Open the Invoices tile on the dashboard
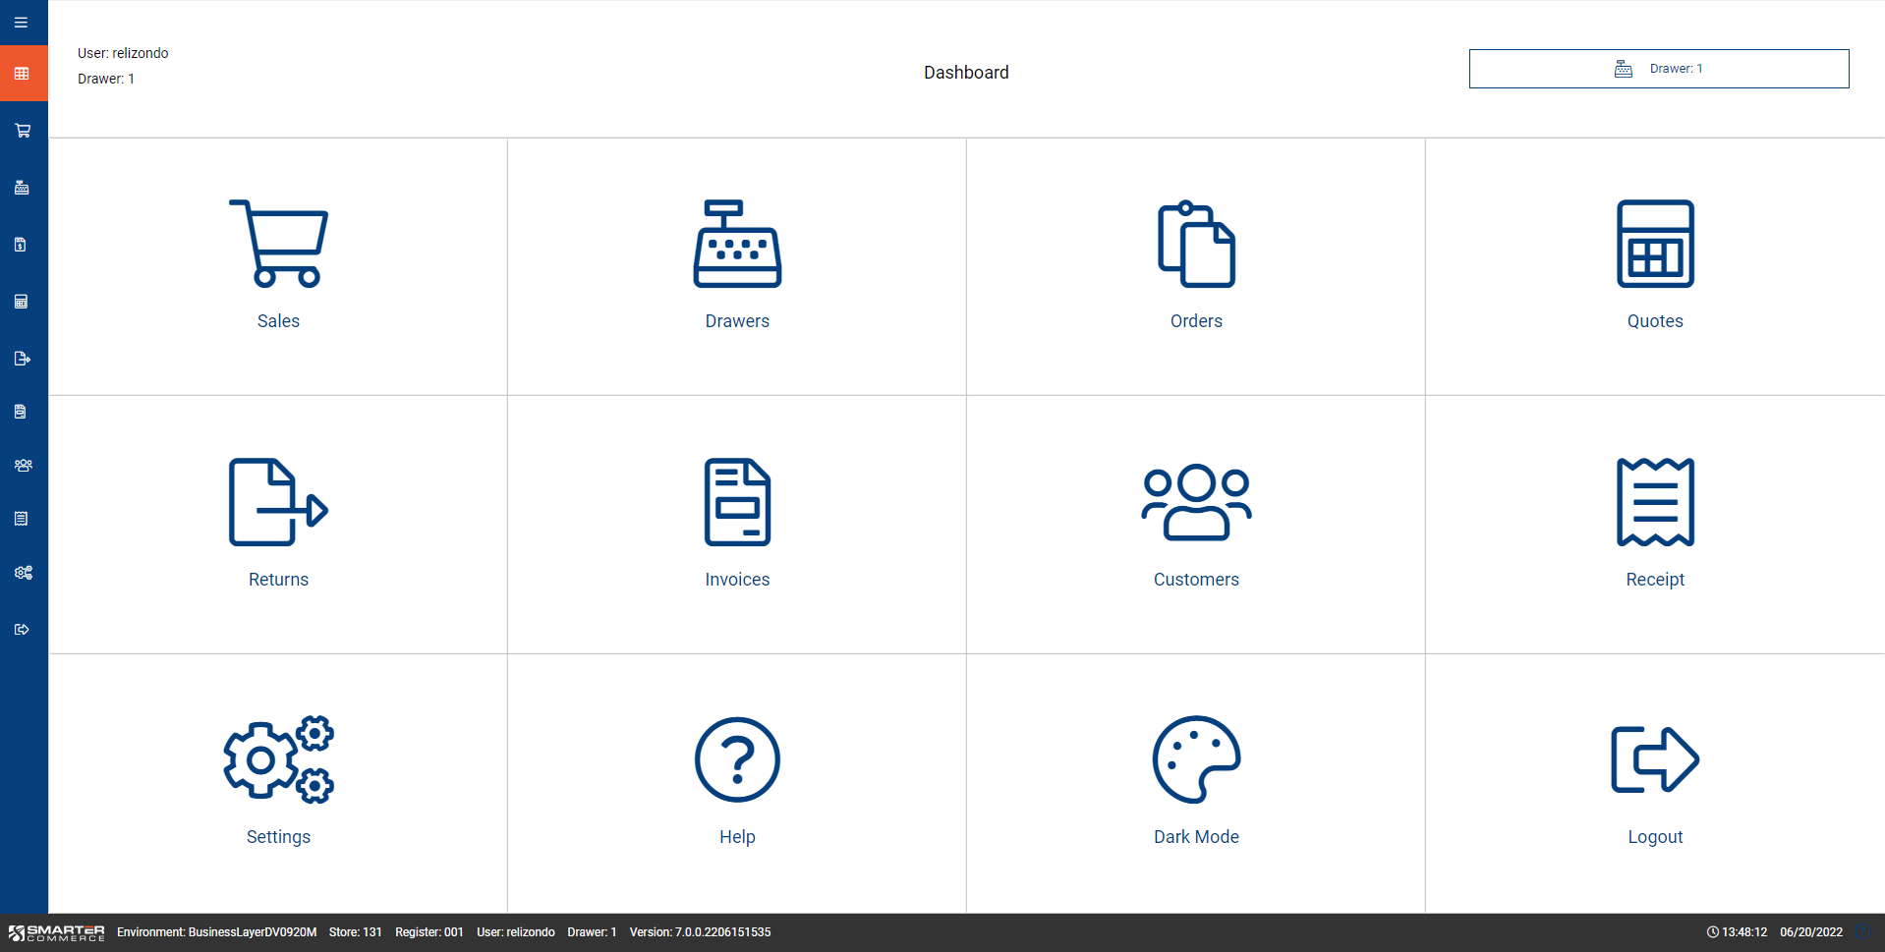Viewport: 1885px width, 952px height. [x=737, y=525]
